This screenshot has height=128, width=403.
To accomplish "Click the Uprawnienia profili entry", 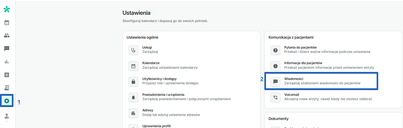I will (156, 126).
